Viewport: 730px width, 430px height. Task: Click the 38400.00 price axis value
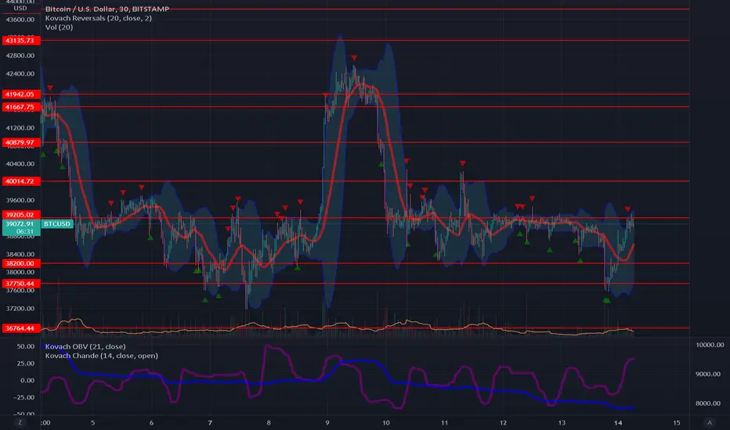pos(20,254)
